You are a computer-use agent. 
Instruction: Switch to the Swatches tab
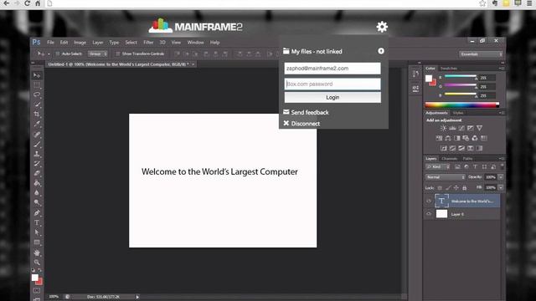tap(449, 69)
